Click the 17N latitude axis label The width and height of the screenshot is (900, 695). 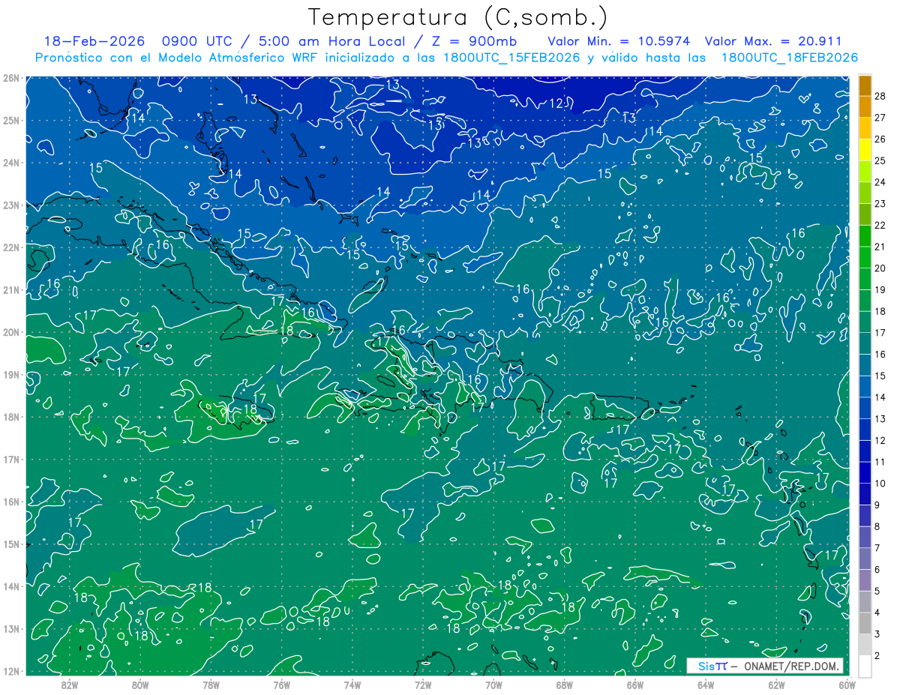pos(10,459)
